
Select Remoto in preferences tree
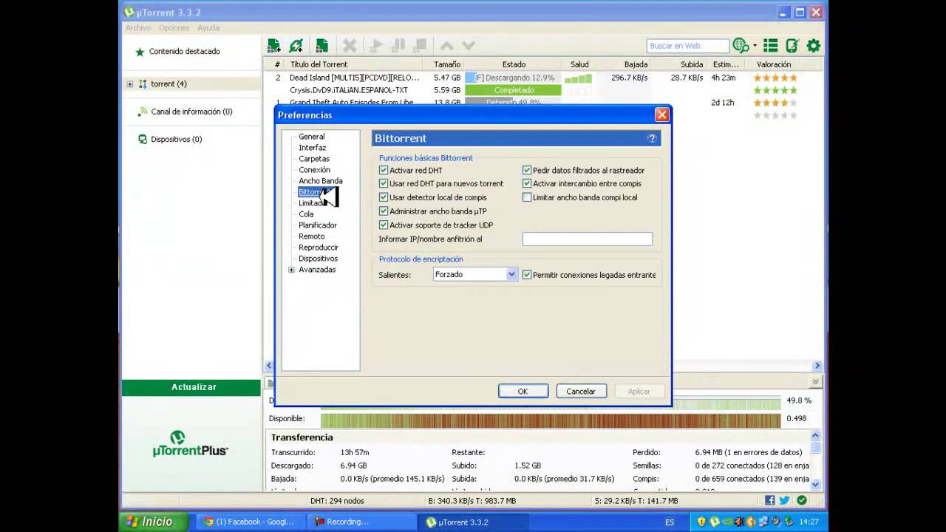click(311, 236)
